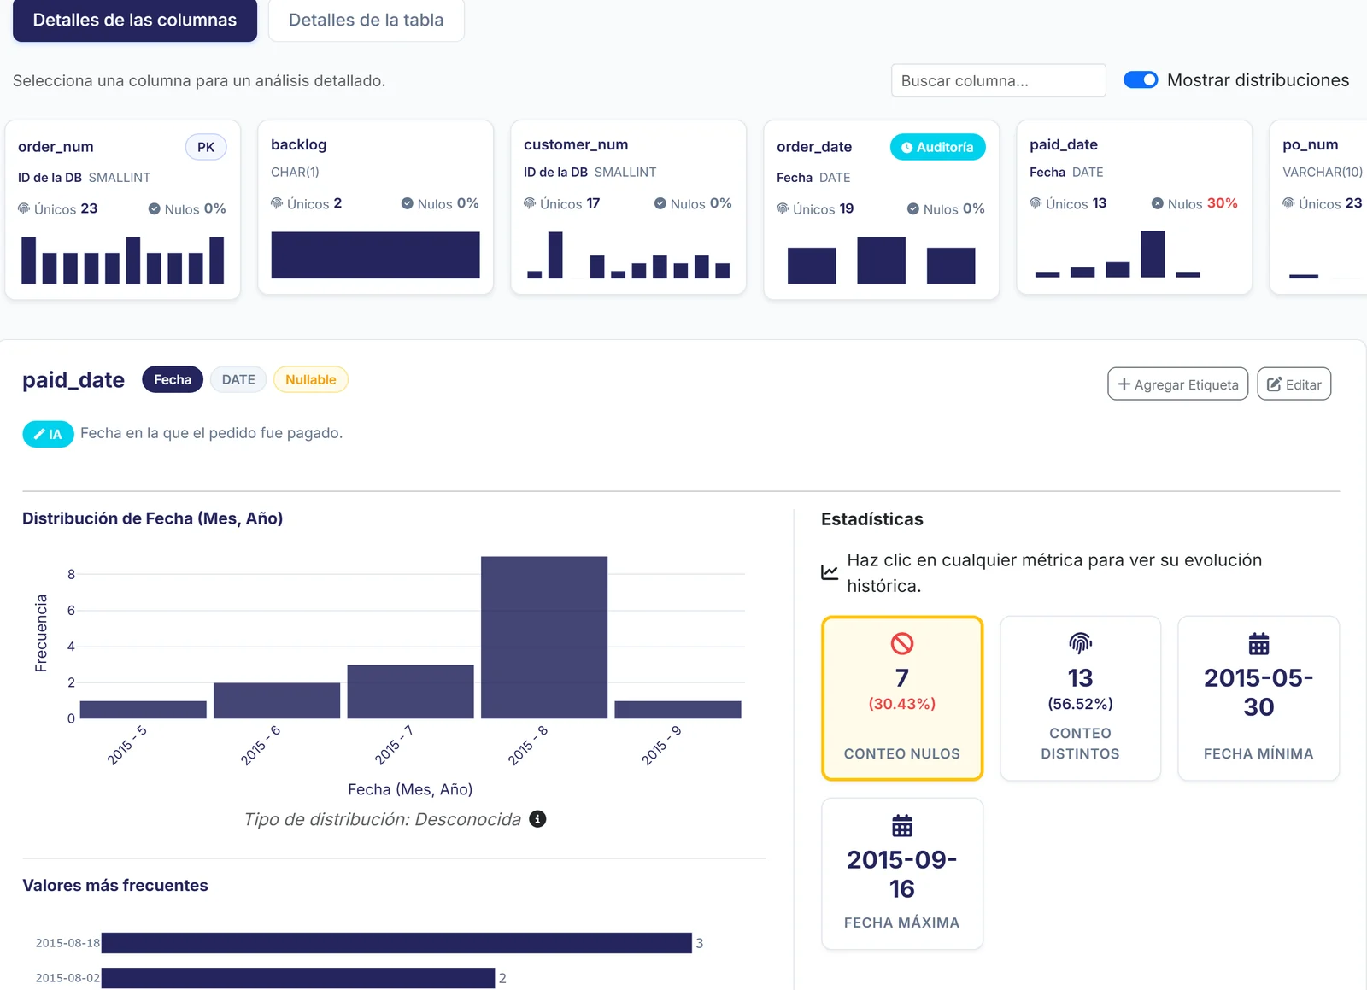Click calendar icon in Fecha Mínima card
The image size is (1367, 990).
[1258, 643]
